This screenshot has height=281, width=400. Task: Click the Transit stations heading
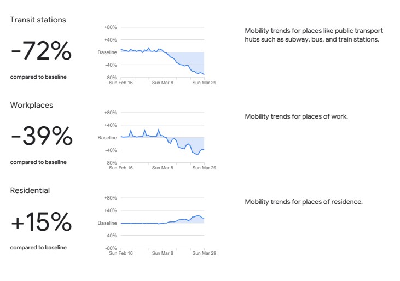click(38, 20)
